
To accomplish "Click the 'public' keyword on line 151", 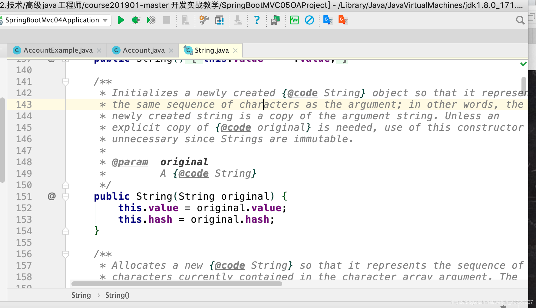I will click(x=112, y=196).
